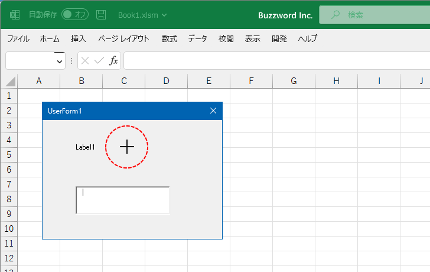Open the データ tab

tap(197, 38)
